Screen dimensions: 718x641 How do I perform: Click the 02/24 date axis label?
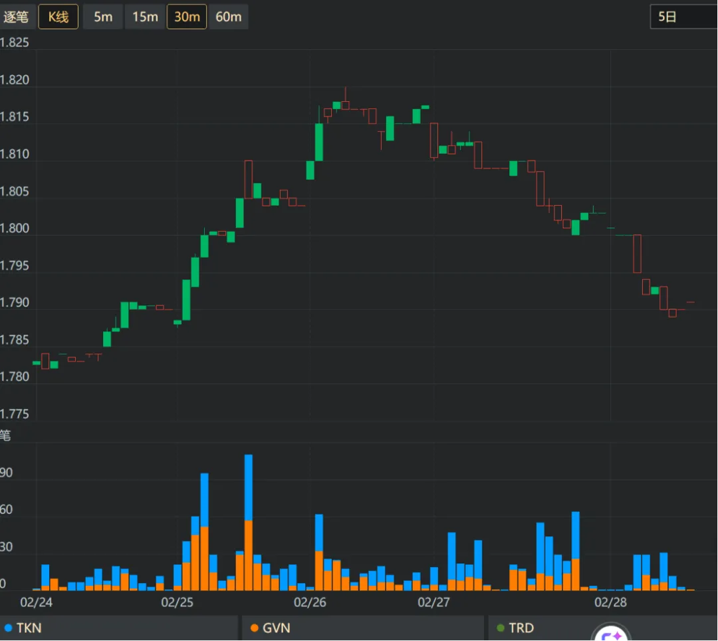click(36, 602)
